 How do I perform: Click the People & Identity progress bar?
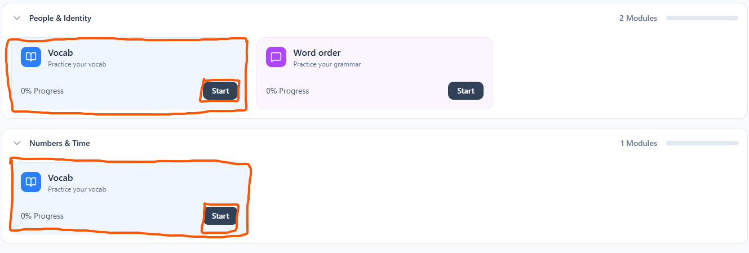coord(702,18)
